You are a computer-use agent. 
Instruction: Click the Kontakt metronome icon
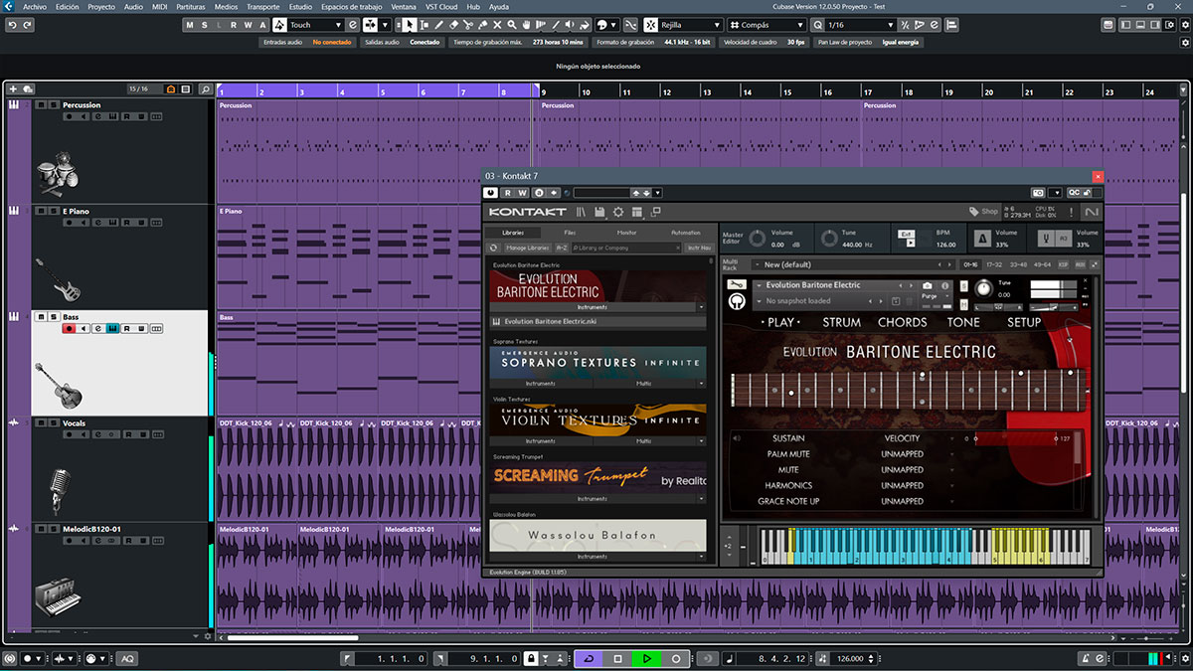981,239
